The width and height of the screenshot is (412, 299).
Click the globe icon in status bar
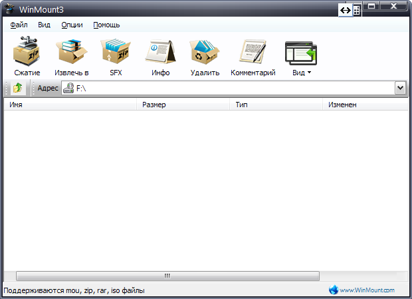point(333,290)
